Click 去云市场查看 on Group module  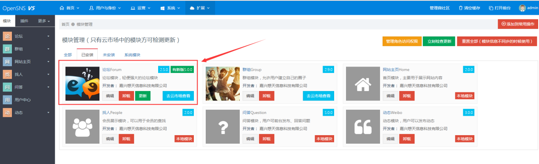pyautogui.click(x=318, y=96)
